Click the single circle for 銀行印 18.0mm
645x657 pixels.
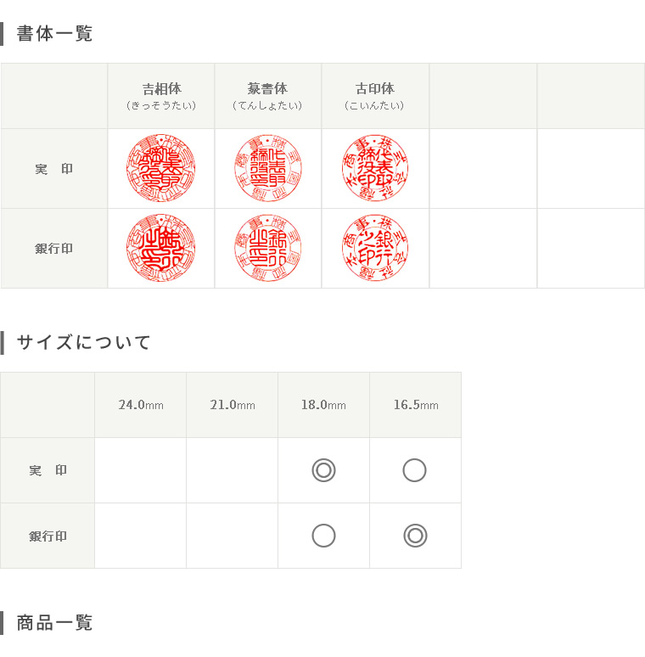click(x=323, y=536)
